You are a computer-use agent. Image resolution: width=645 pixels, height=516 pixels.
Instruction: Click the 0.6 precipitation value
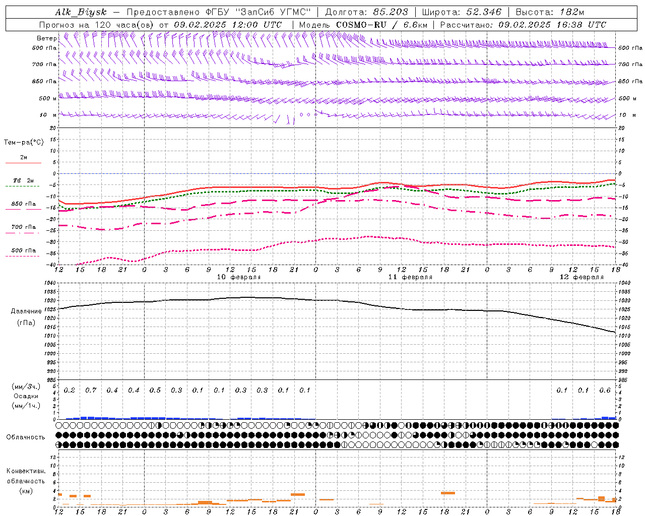tap(605, 391)
